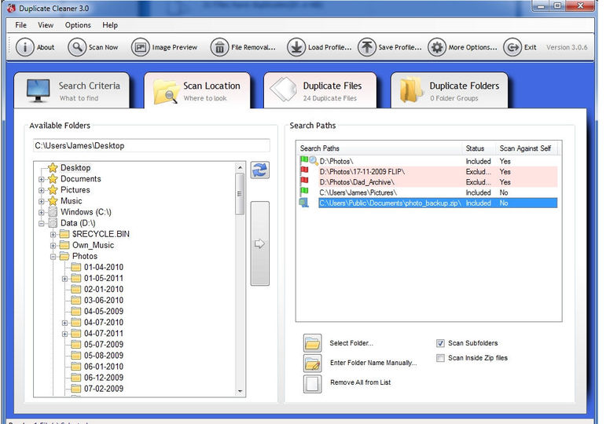Image resolution: width=606 pixels, height=424 pixels.
Task: Add selected folder with arrow button
Action: coord(259,243)
